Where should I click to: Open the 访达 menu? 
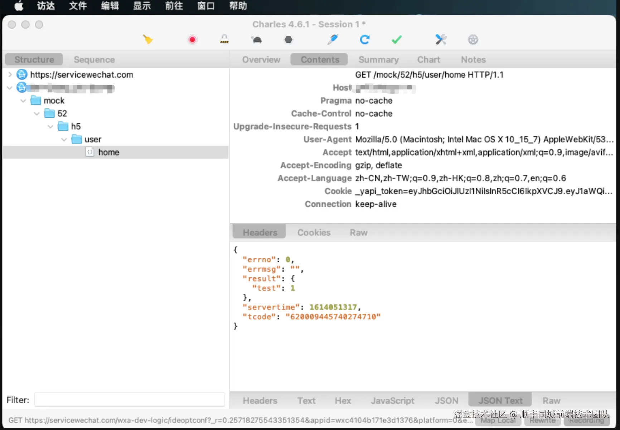coord(46,6)
